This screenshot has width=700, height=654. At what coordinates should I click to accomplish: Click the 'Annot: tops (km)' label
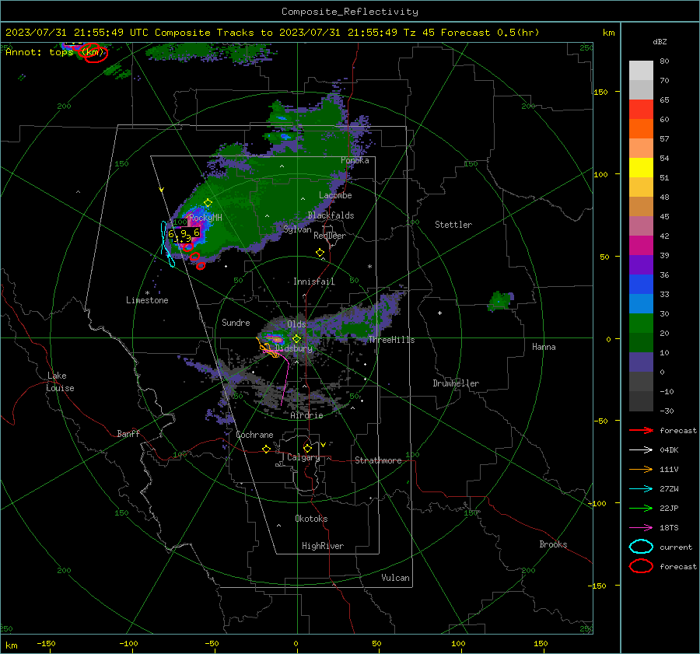tap(54, 52)
